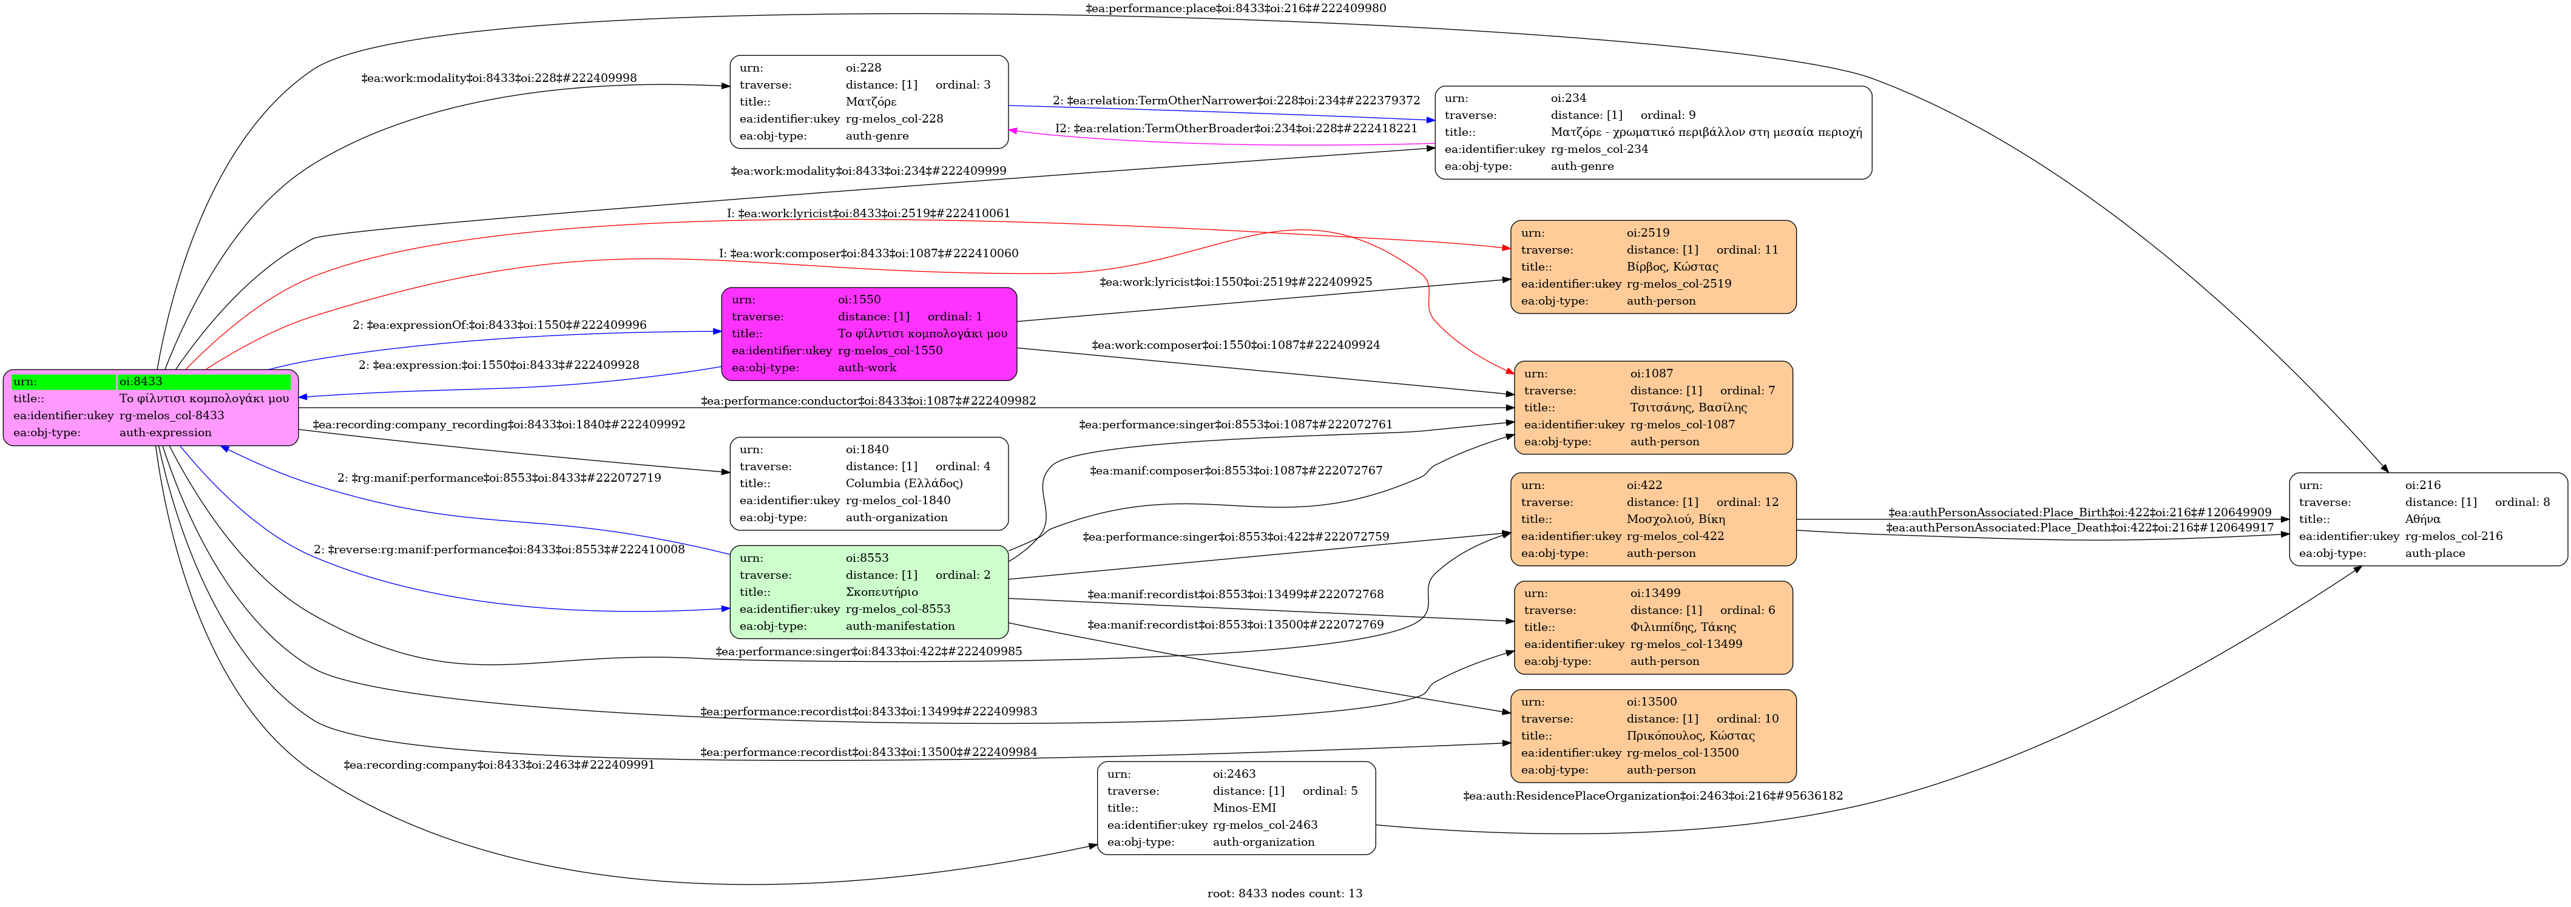Click person node oi:13500 Πρικόπουλος, Κώστας
The height and width of the screenshot is (907, 2571).
[1653, 737]
